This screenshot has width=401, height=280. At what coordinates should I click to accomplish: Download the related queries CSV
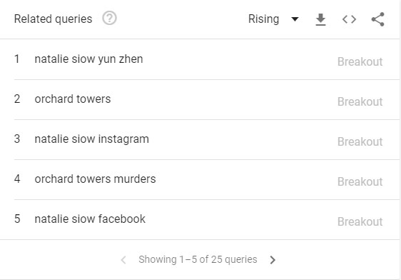320,19
